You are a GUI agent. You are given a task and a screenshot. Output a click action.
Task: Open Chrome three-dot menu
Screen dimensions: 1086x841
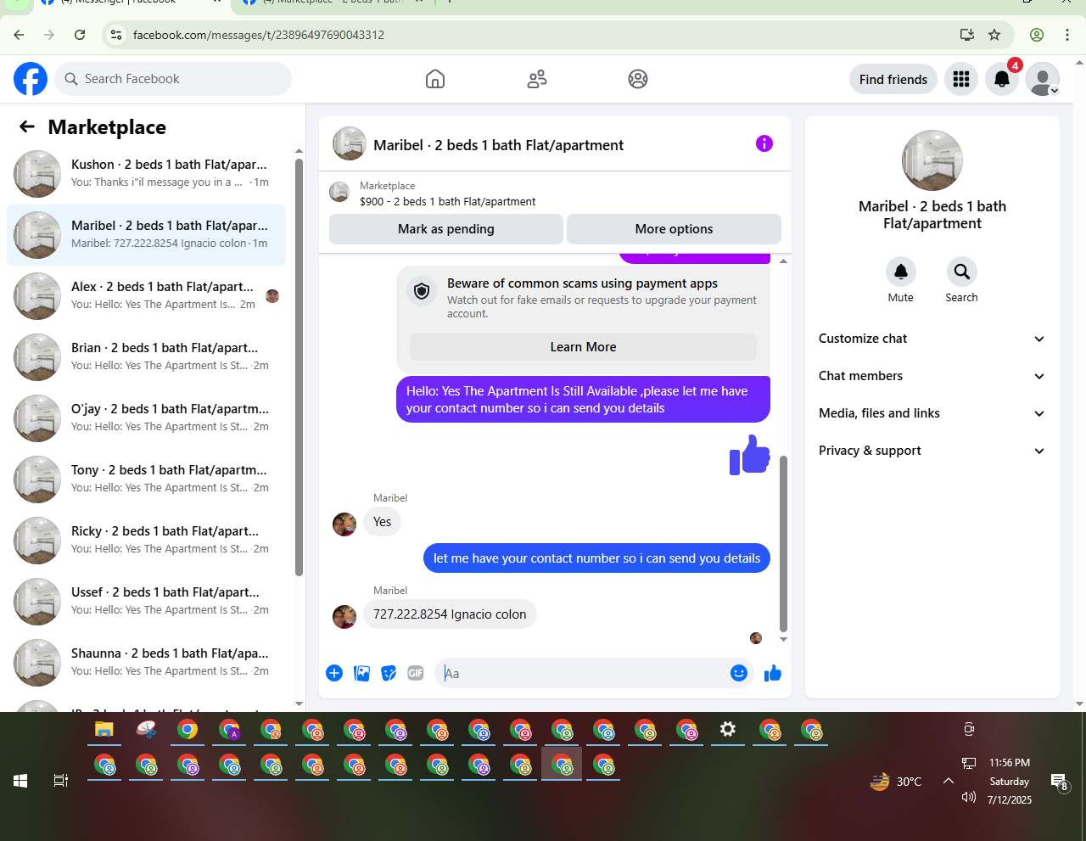pos(1067,35)
